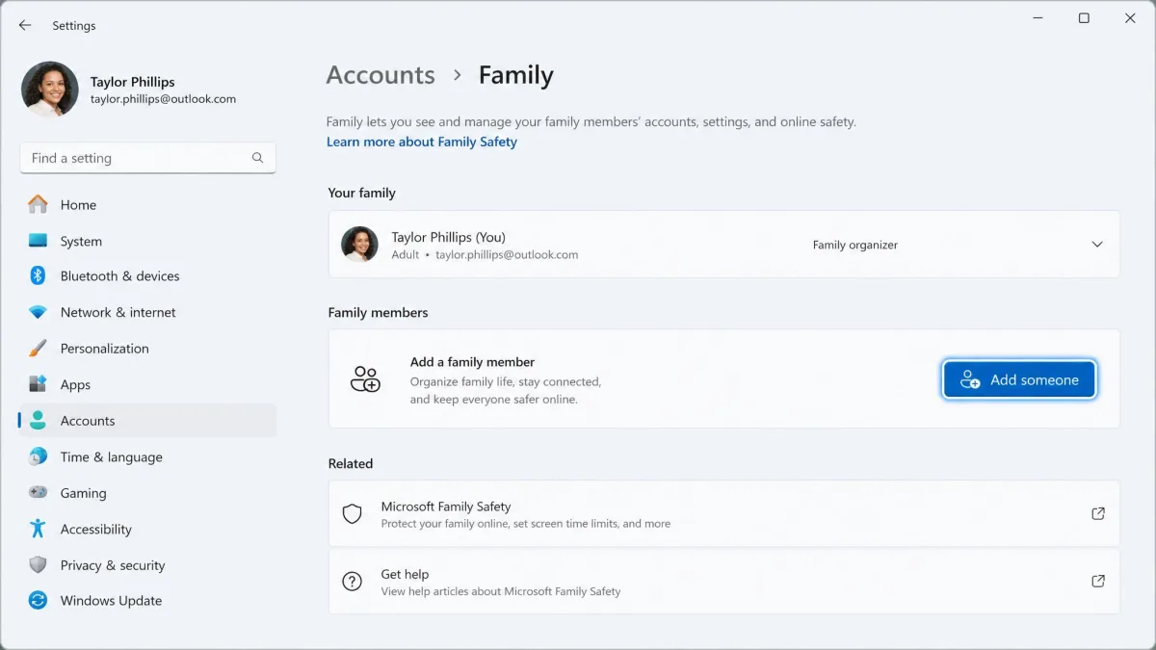The width and height of the screenshot is (1156, 650).
Task: Click the Home icon in sidebar
Action: coord(38,204)
